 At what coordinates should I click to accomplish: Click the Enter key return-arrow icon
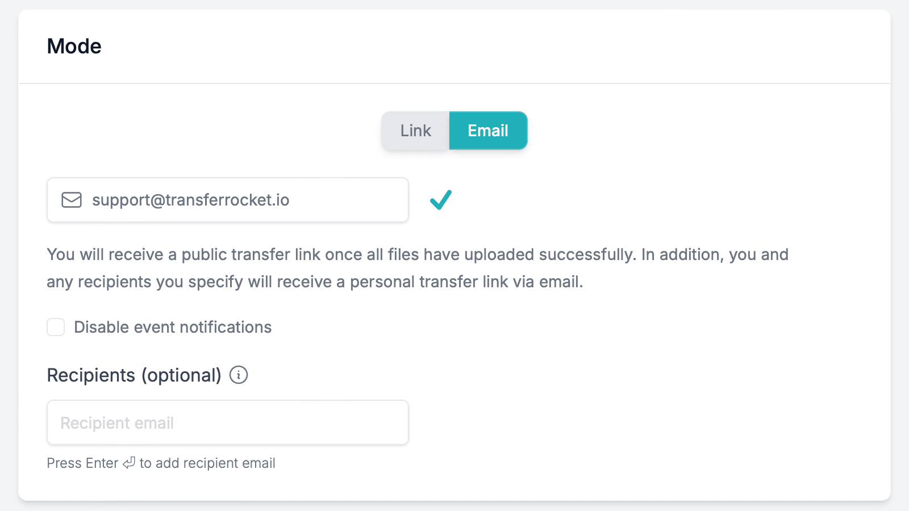[x=129, y=463]
